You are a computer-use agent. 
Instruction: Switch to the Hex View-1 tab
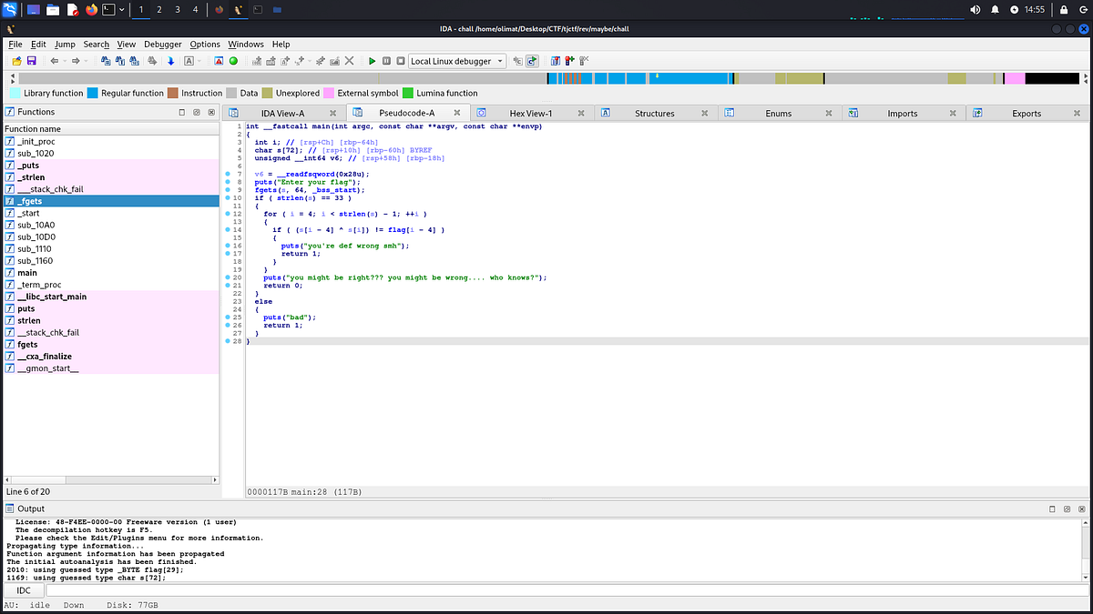point(531,114)
